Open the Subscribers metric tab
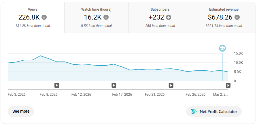This screenshot has width=257, height=125. (160, 18)
